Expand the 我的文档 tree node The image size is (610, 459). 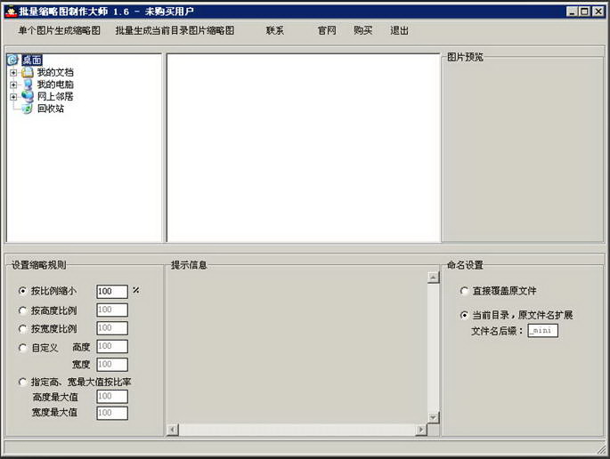coord(13,73)
